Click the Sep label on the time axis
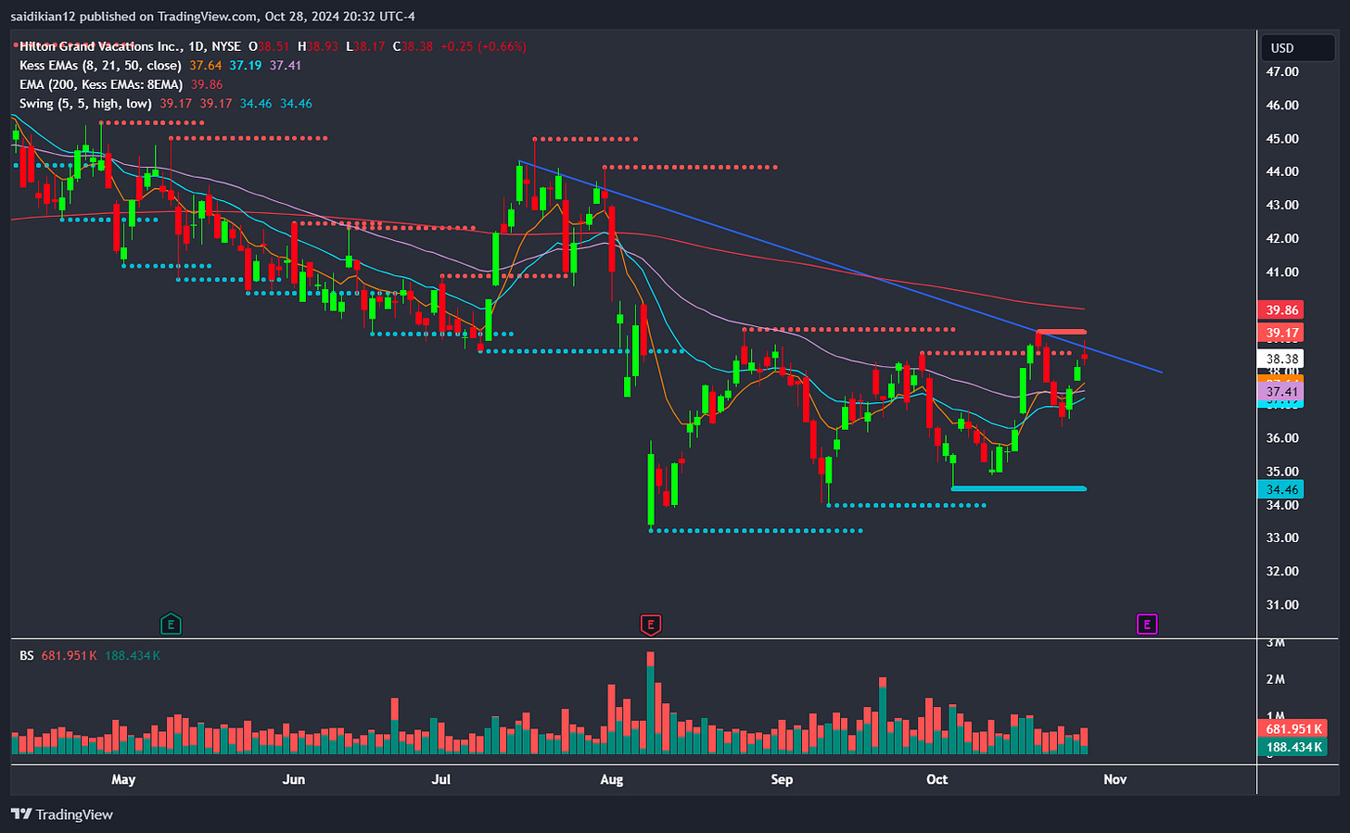This screenshot has width=1350, height=833. 782,779
